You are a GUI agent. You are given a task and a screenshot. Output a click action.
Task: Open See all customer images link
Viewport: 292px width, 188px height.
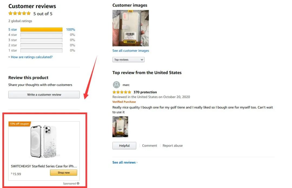[131, 51]
